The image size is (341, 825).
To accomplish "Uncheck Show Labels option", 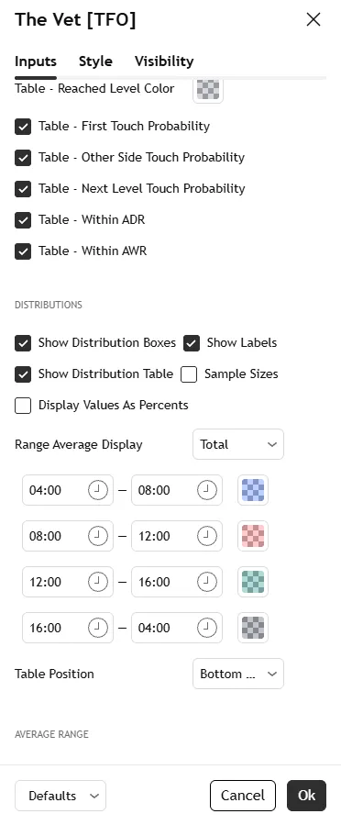I will (192, 343).
